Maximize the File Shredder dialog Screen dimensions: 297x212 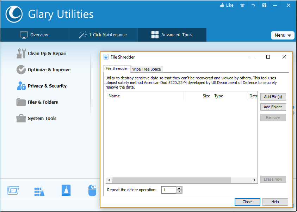point(268,57)
